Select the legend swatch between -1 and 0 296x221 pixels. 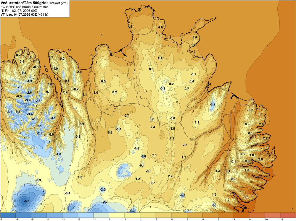point(101,215)
